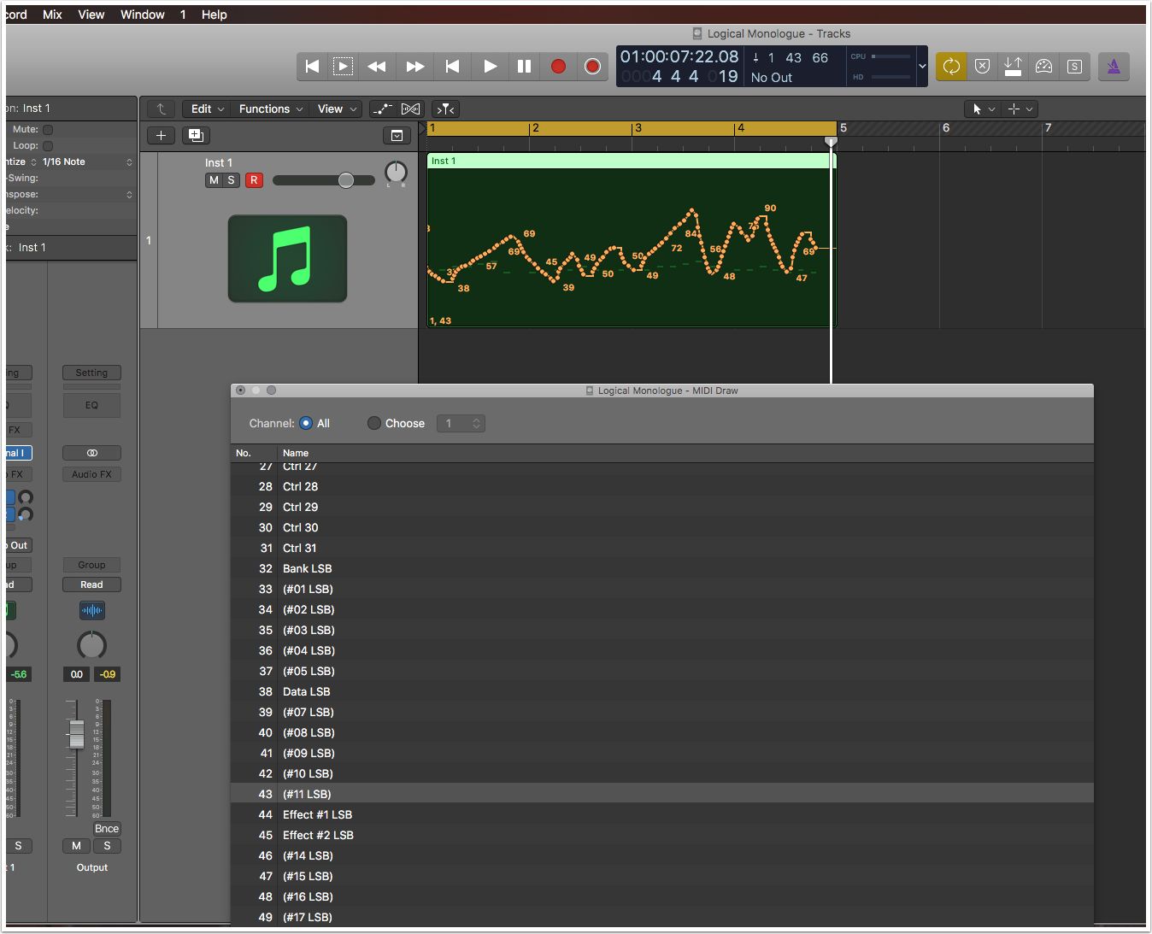Viewport: 1152px width, 934px height.
Task: Click the Bnce bounce button
Action: click(107, 829)
